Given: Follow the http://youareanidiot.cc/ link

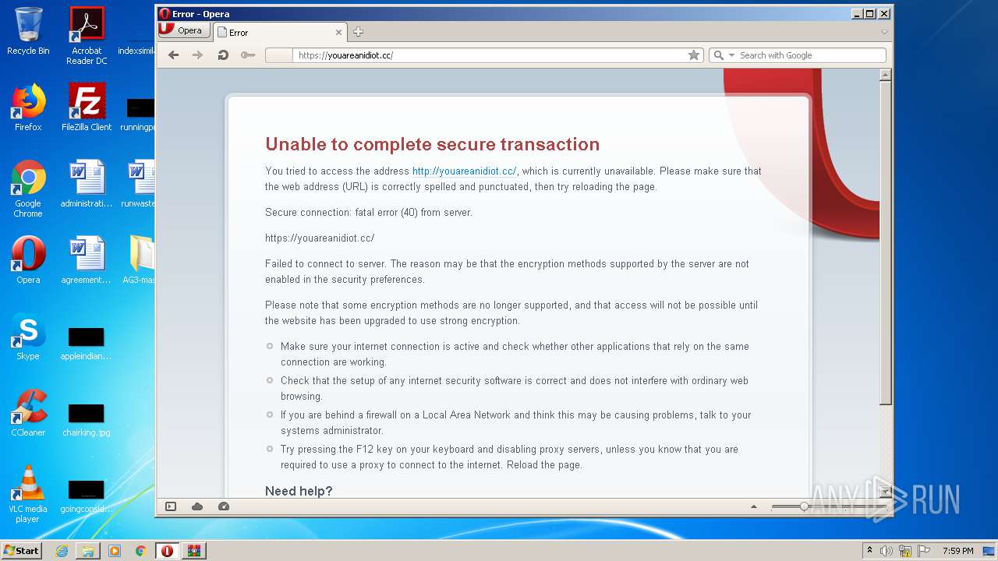Looking at the screenshot, I should coord(464,171).
